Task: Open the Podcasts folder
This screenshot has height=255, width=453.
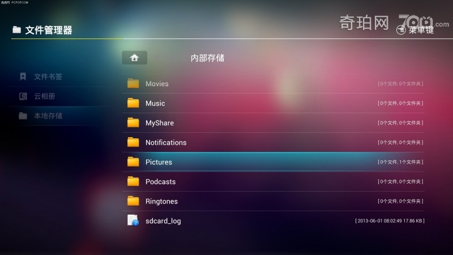Action: click(273, 181)
